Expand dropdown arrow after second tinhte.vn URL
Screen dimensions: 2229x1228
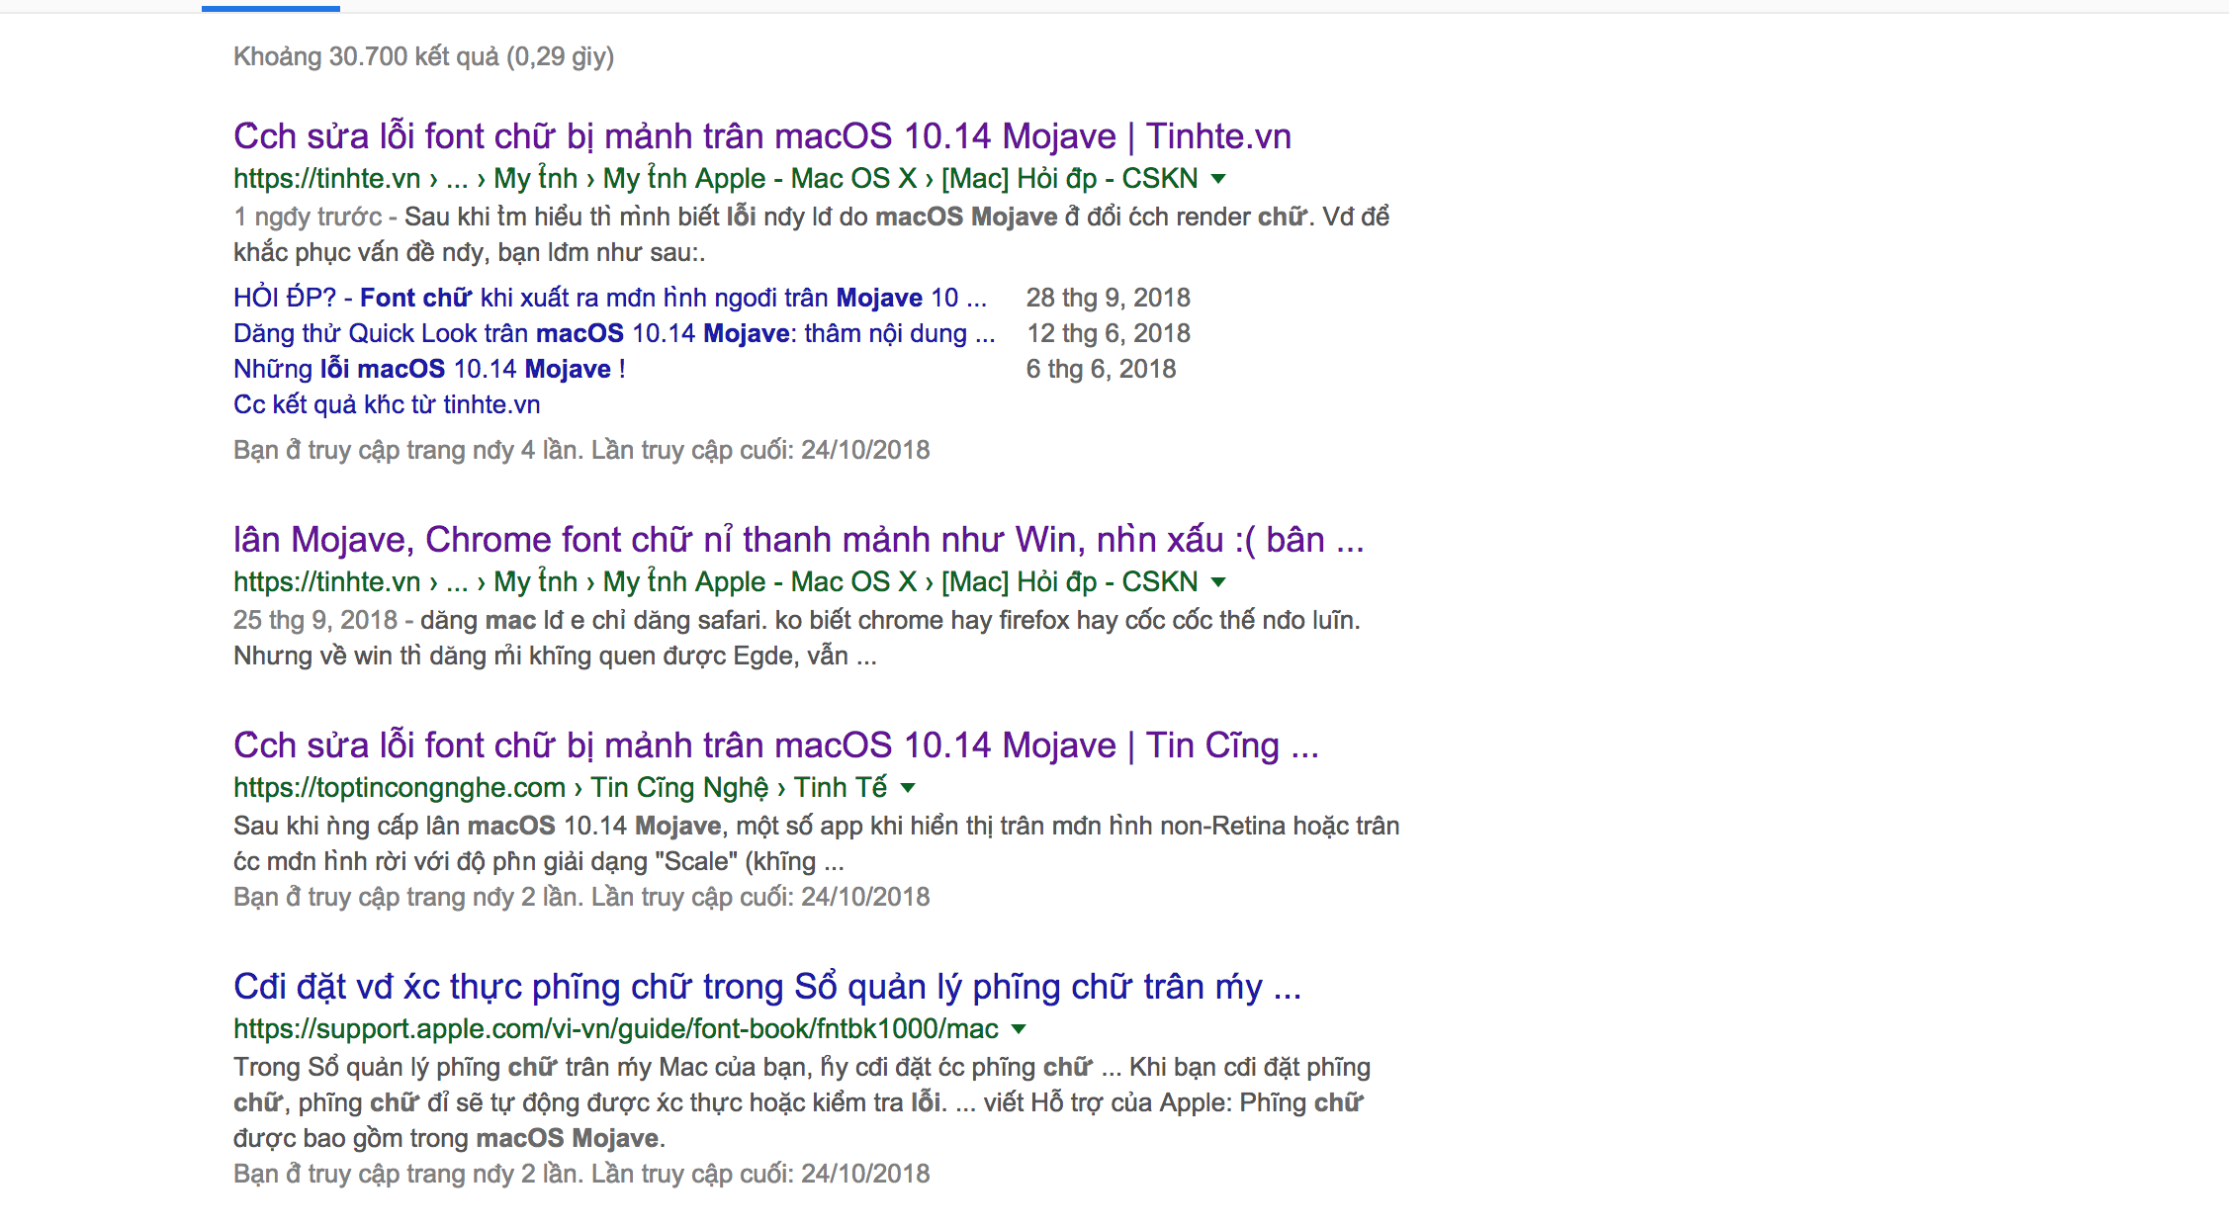tap(1218, 582)
